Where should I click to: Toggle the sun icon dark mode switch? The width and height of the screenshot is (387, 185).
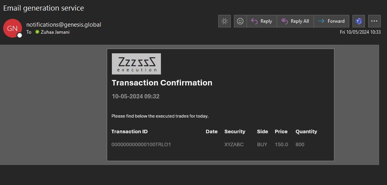pyautogui.click(x=225, y=21)
